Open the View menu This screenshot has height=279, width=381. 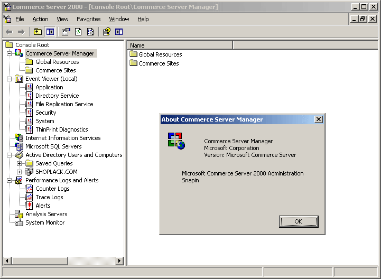(62, 19)
